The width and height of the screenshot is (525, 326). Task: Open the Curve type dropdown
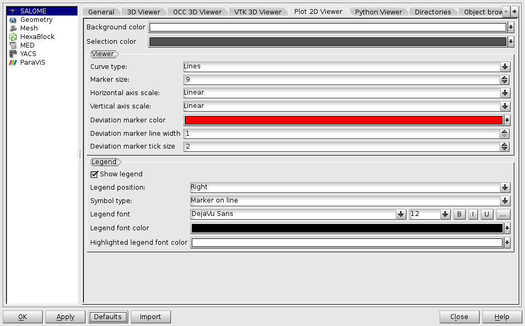click(504, 66)
